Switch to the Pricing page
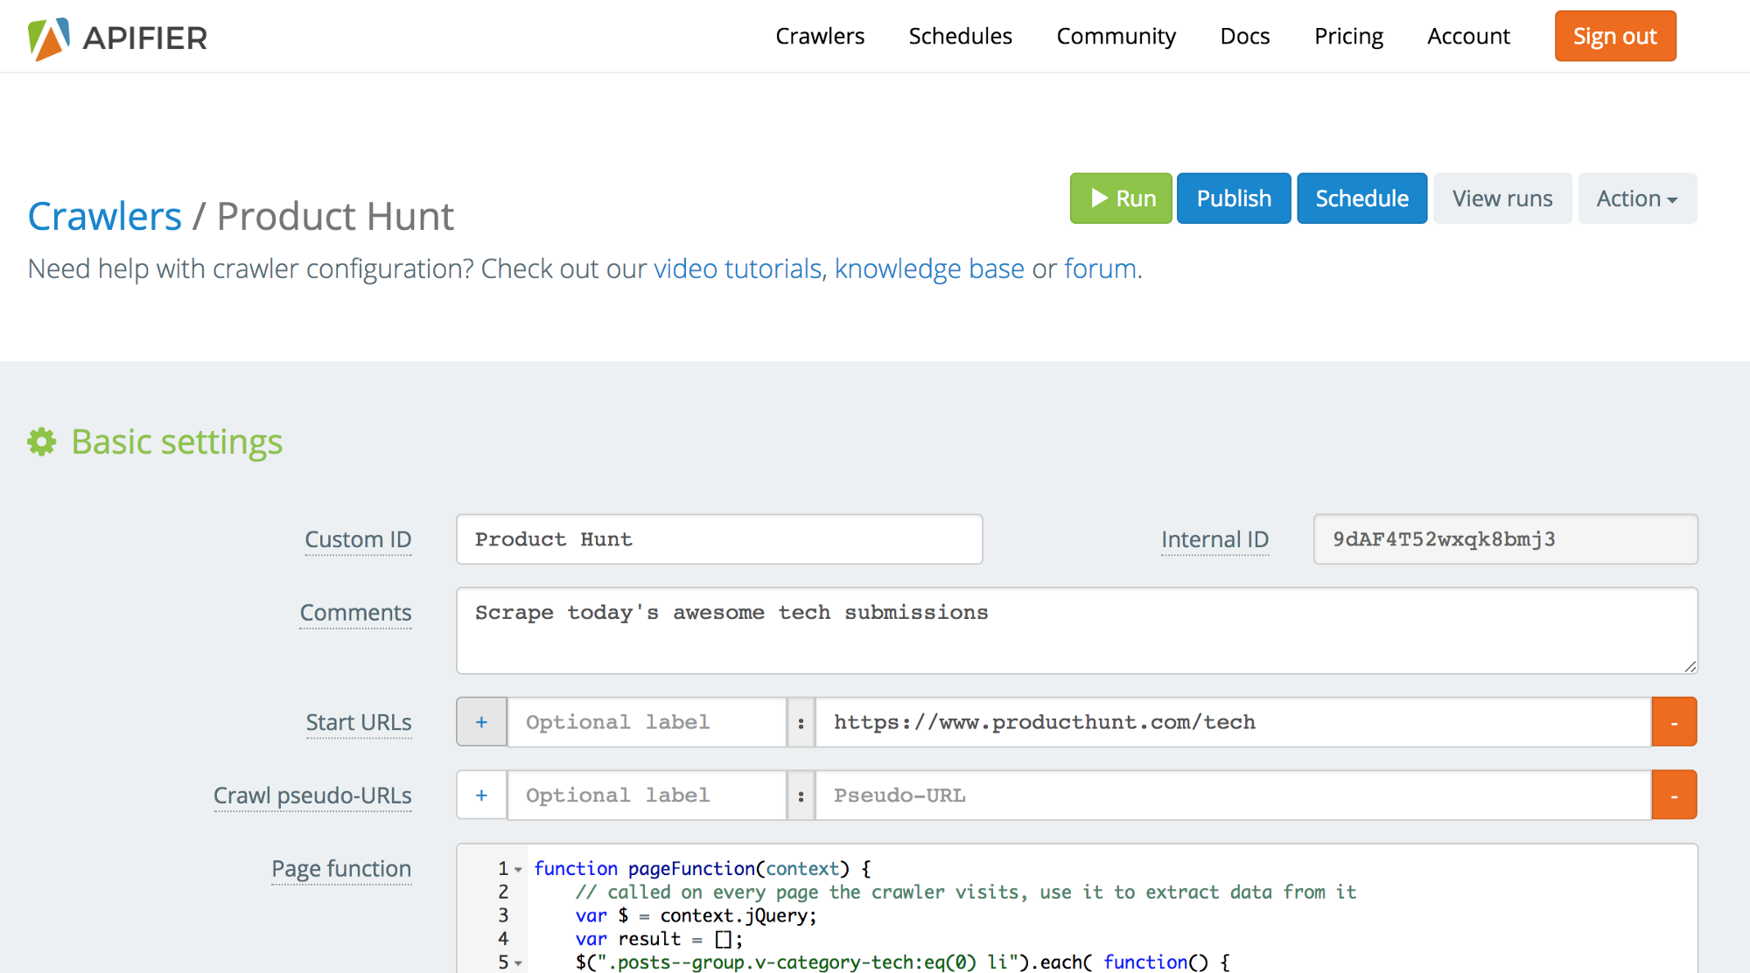Screen dimensions: 1750x973 click(1347, 36)
